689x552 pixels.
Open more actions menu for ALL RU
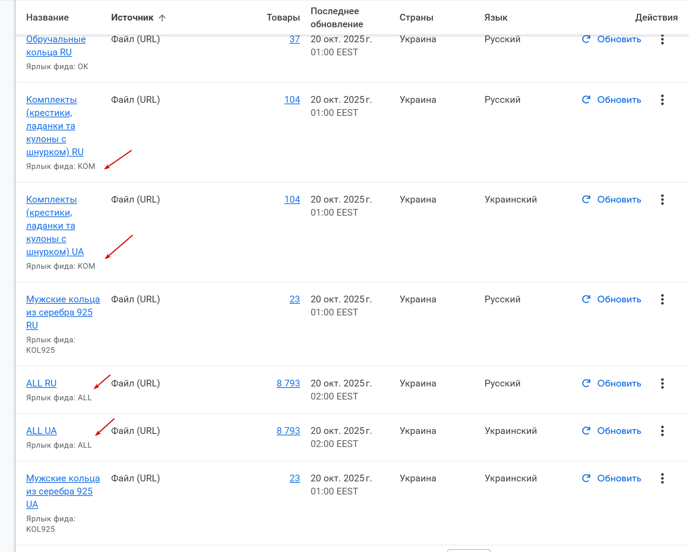(x=662, y=383)
